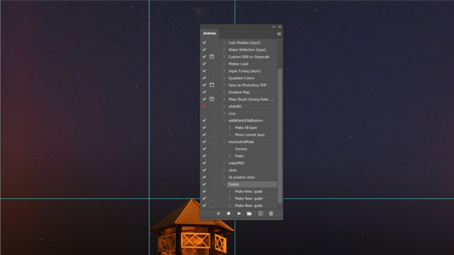The width and height of the screenshot is (454, 255).
Task: Select the Sepia Toning (layer) action name
Action: (244, 71)
